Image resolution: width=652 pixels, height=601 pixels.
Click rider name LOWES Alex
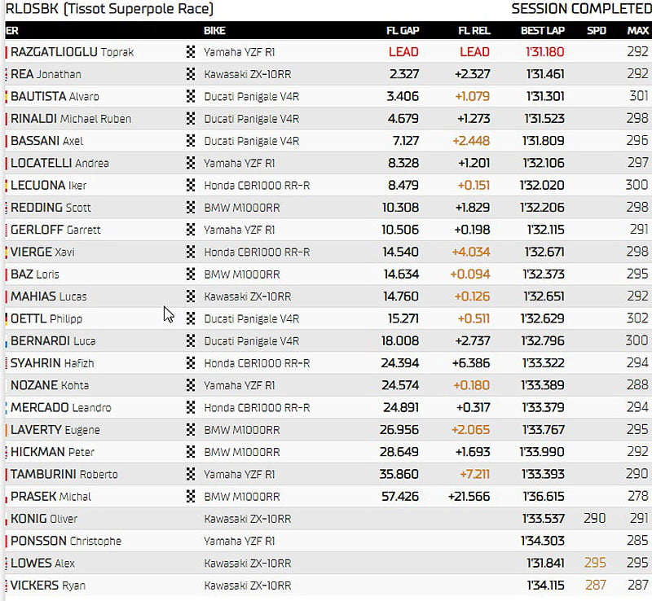pos(42,563)
